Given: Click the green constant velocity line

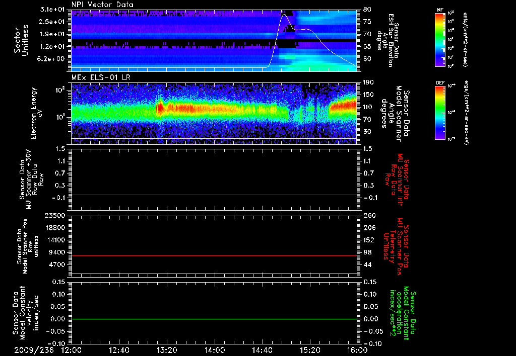Looking at the screenshot, I should point(214,319).
